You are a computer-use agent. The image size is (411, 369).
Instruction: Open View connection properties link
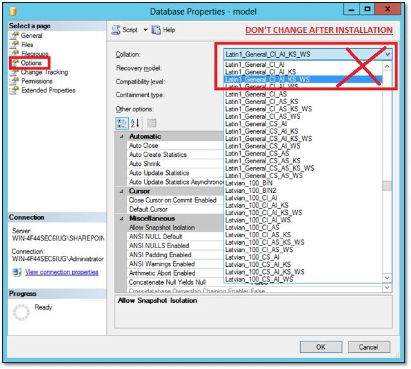pos(62,272)
